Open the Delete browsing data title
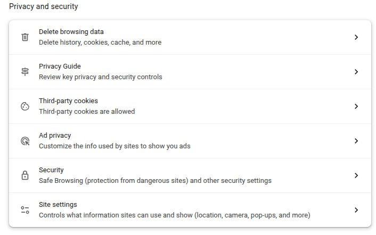This screenshot has width=376, height=235. (71, 32)
